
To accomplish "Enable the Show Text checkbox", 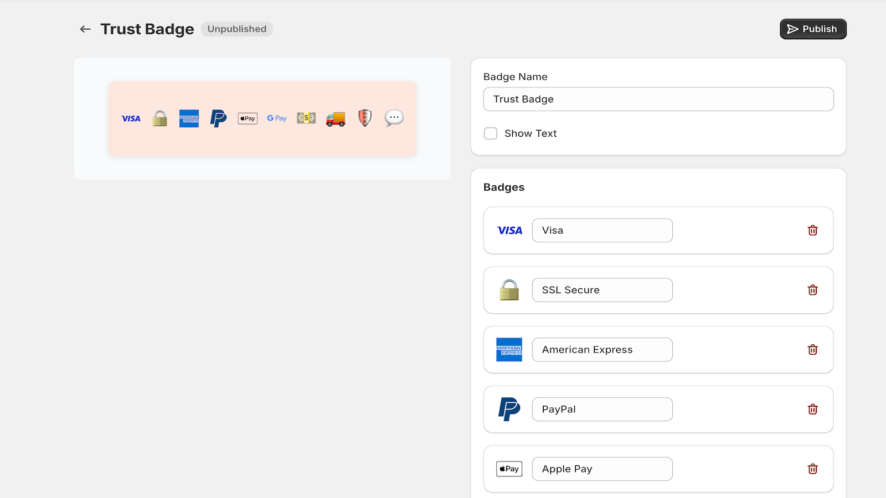I will click(x=491, y=133).
